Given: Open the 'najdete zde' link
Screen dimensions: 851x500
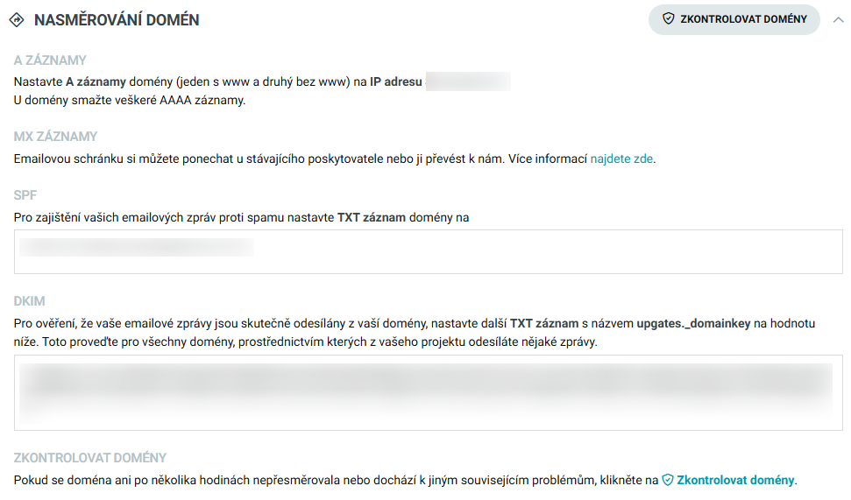Looking at the screenshot, I should click(x=621, y=158).
